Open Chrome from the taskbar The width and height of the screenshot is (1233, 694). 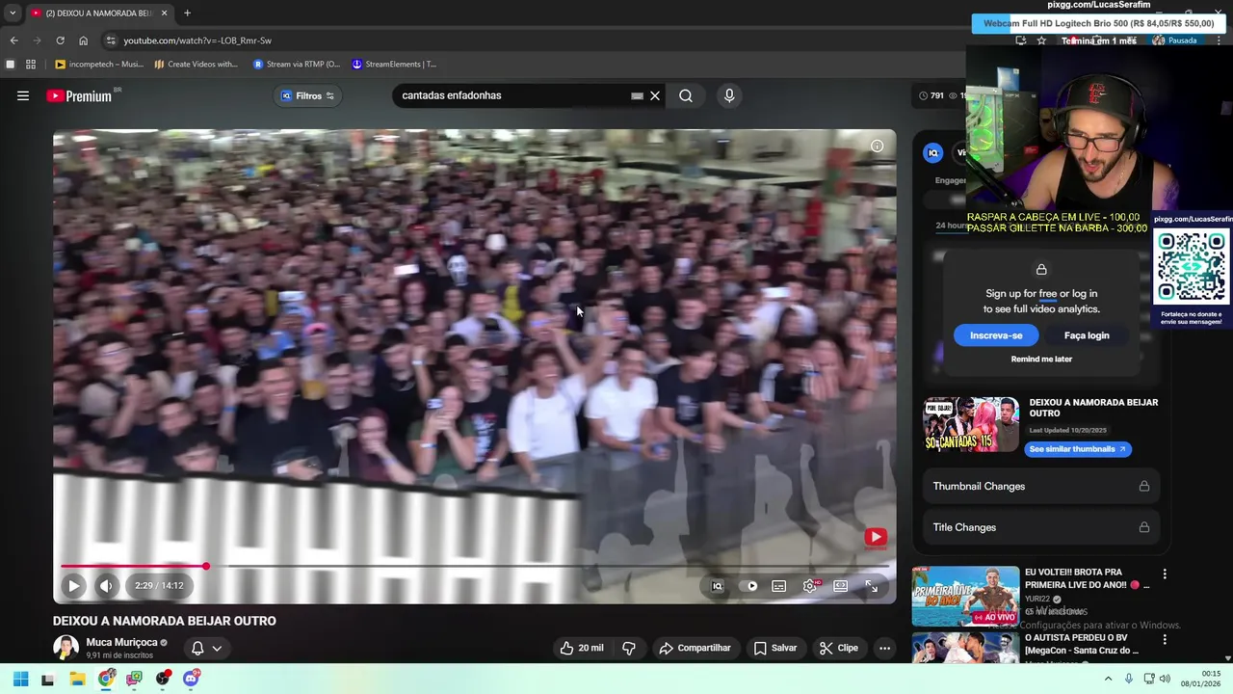point(106,679)
